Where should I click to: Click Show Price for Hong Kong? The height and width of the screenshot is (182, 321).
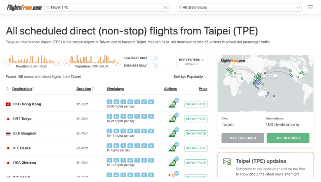pos(196,104)
